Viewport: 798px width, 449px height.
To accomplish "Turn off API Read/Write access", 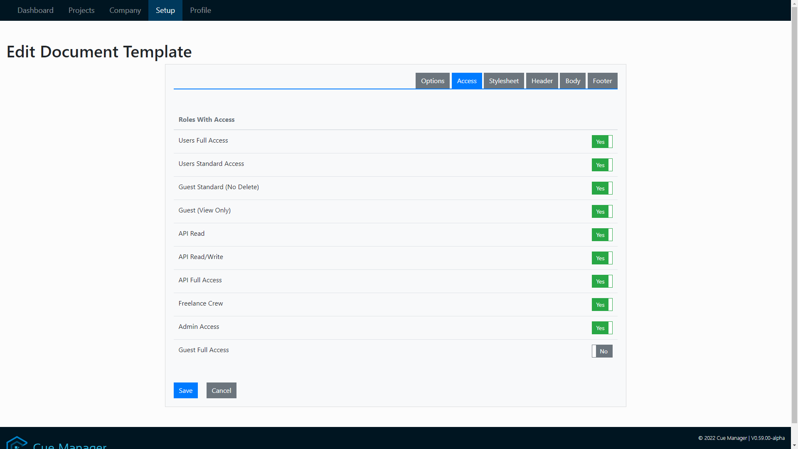I will point(602,258).
